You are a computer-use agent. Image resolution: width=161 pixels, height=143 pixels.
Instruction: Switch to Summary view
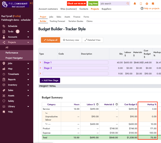tap(71, 40)
